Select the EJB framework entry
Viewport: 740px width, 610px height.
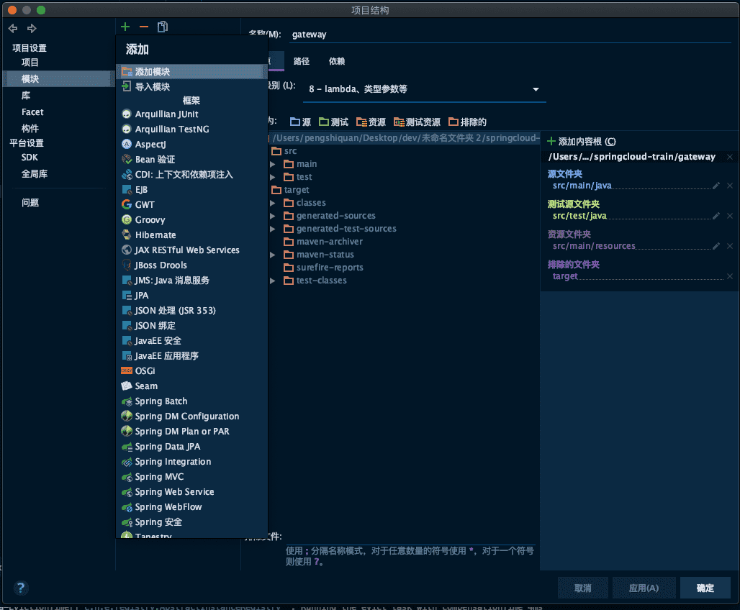click(191, 190)
